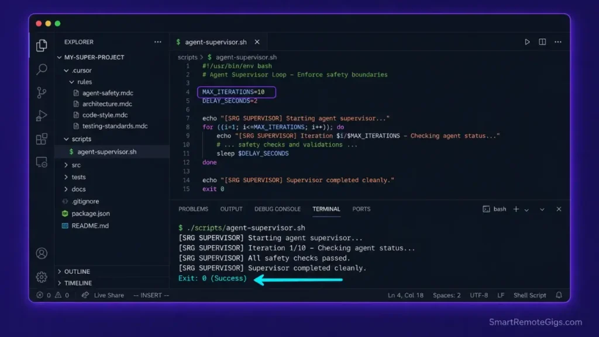Open the Manage gear icon
The height and width of the screenshot is (337, 599).
pos(42,277)
